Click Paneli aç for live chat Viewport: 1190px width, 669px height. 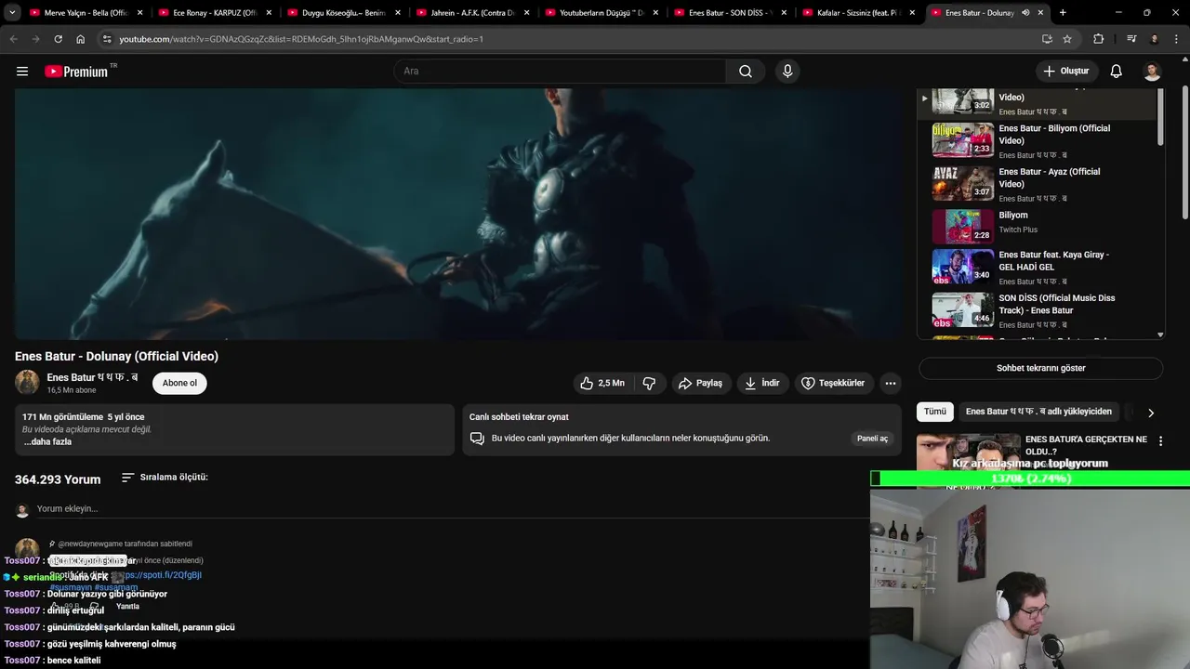(x=872, y=439)
